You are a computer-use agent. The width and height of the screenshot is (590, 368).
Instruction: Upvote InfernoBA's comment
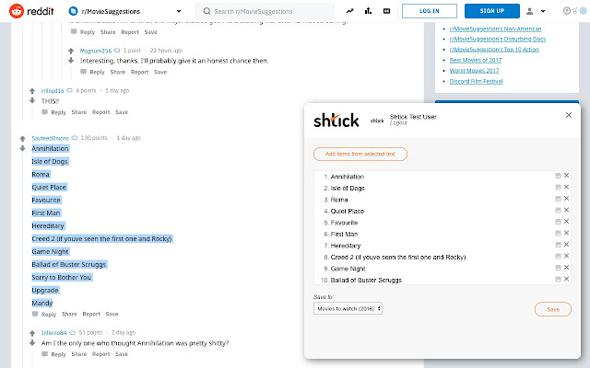(x=32, y=333)
